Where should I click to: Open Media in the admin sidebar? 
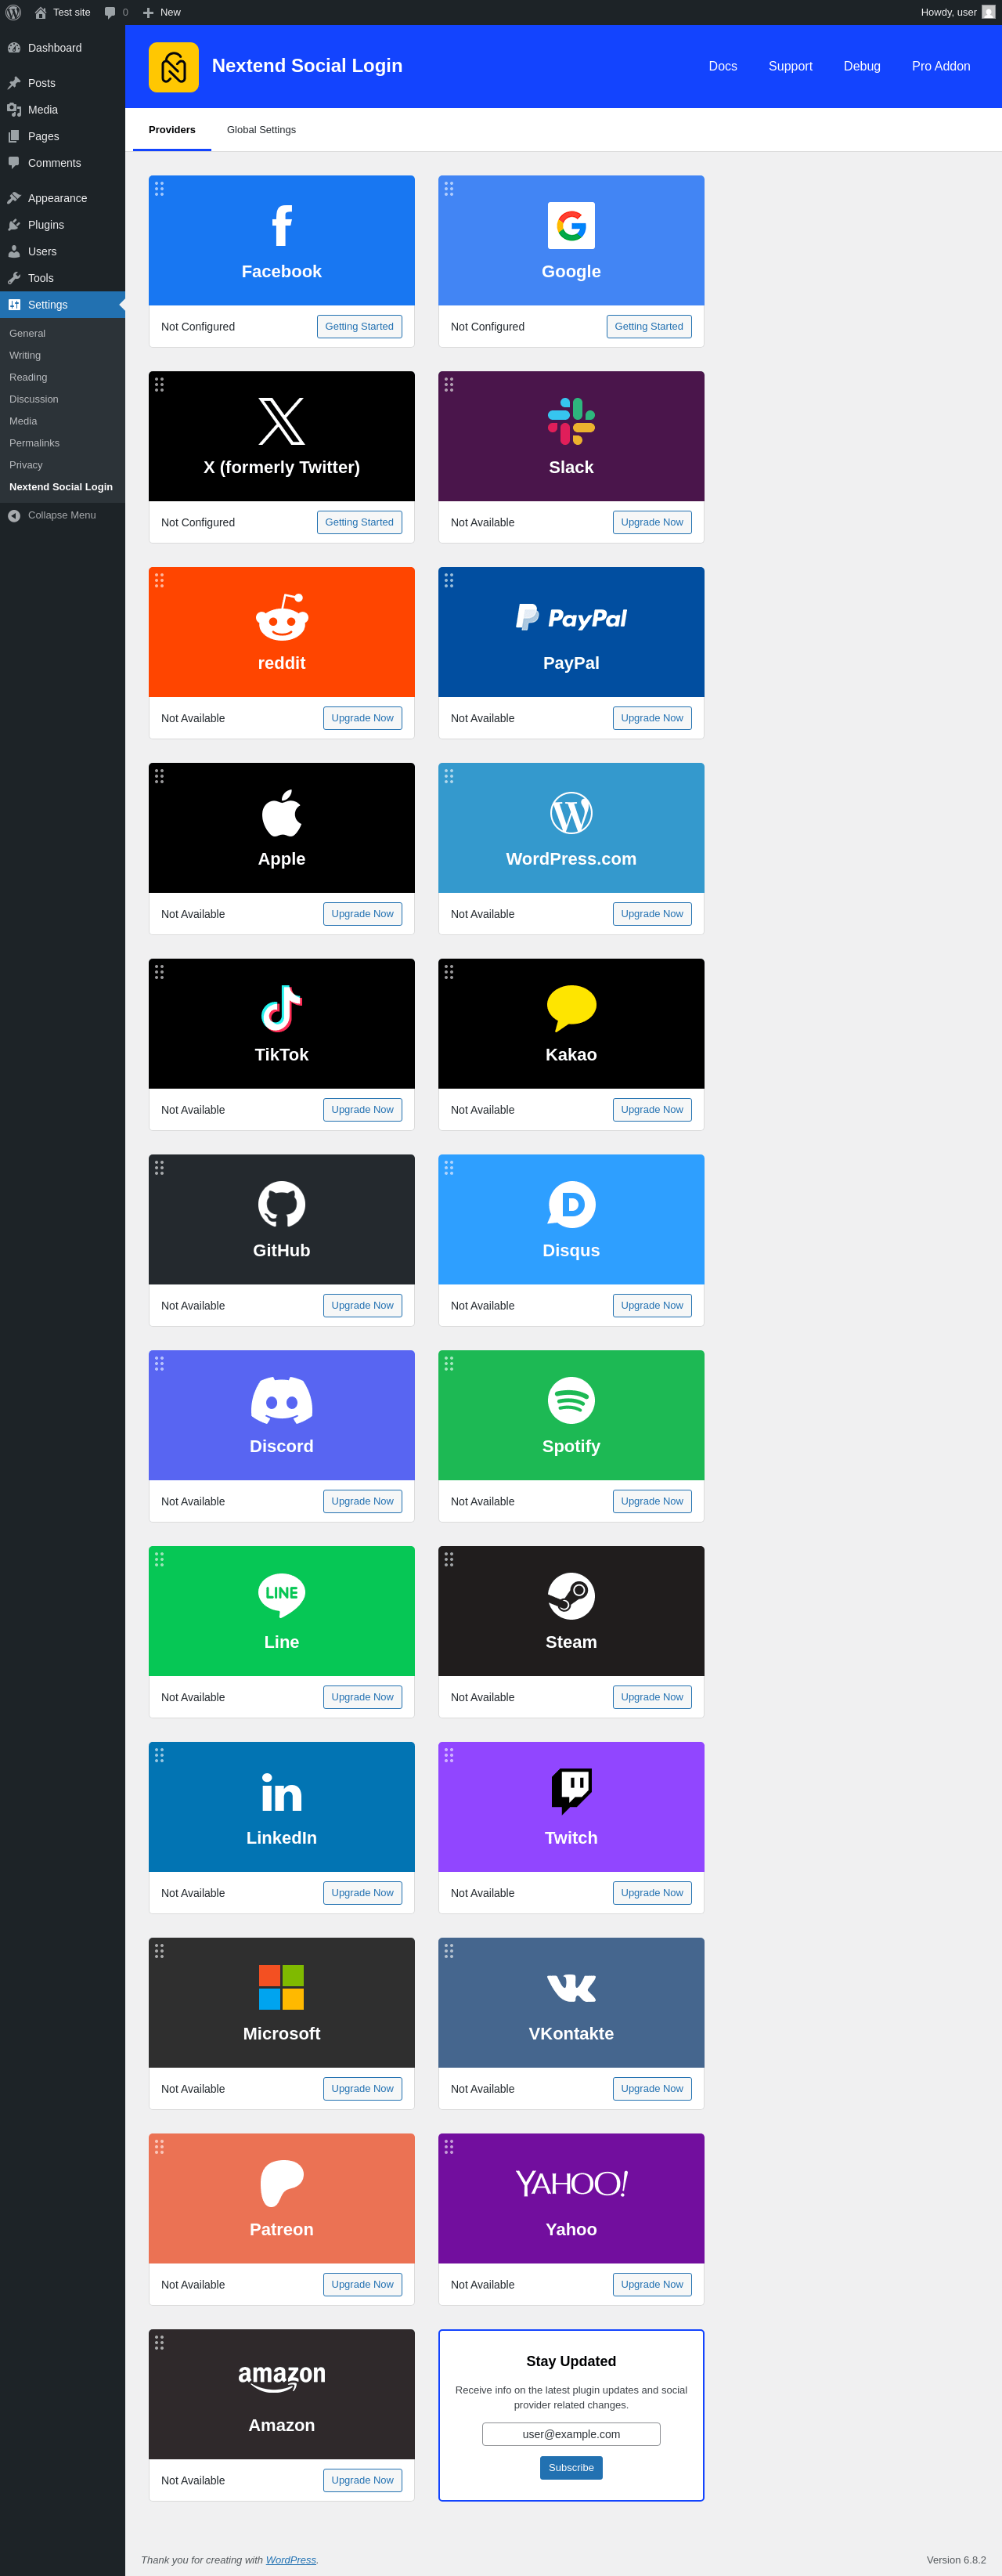(62, 110)
